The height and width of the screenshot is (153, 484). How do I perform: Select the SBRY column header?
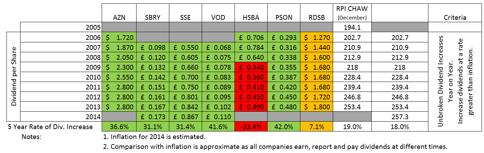(x=152, y=17)
